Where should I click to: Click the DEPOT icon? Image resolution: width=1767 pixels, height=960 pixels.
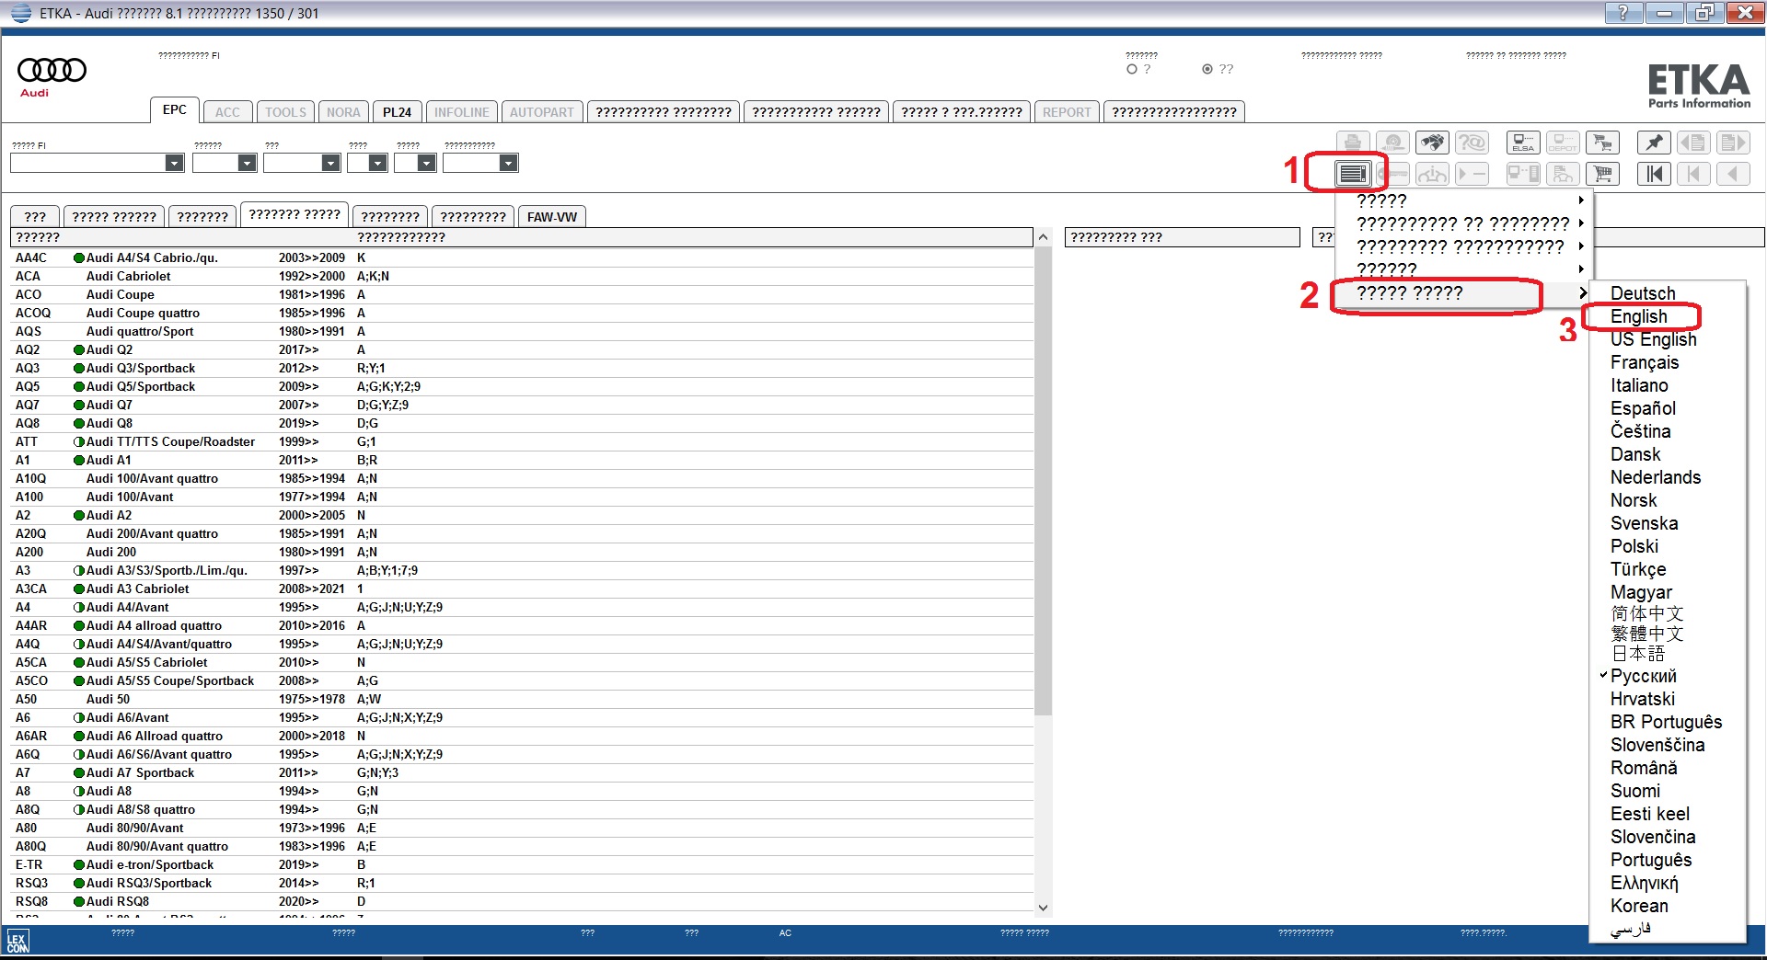pos(1563,143)
